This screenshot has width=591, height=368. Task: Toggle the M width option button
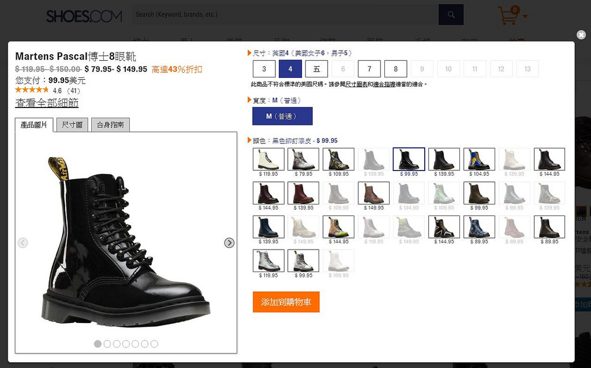click(282, 116)
